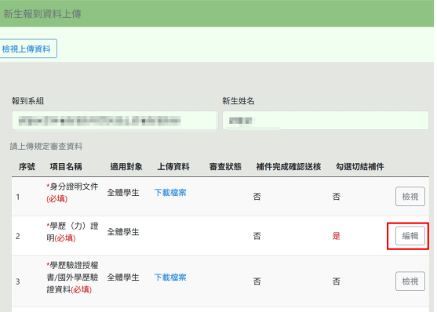Image resolution: width=437 pixels, height=312 pixels.
Task: Focus the 新生姓名 input field
Action: [326, 121]
